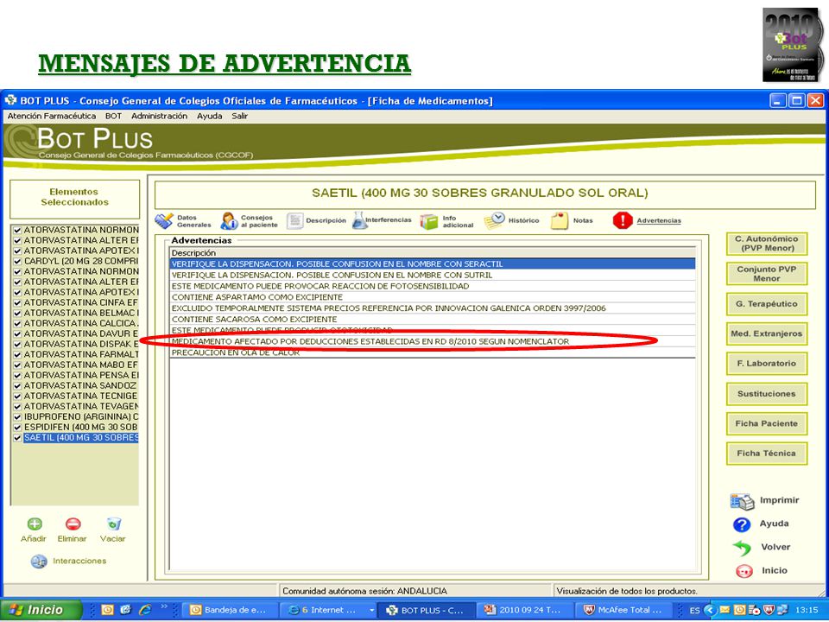829x622 pixels.
Task: Click the Descripción column header
Action: tap(432, 253)
